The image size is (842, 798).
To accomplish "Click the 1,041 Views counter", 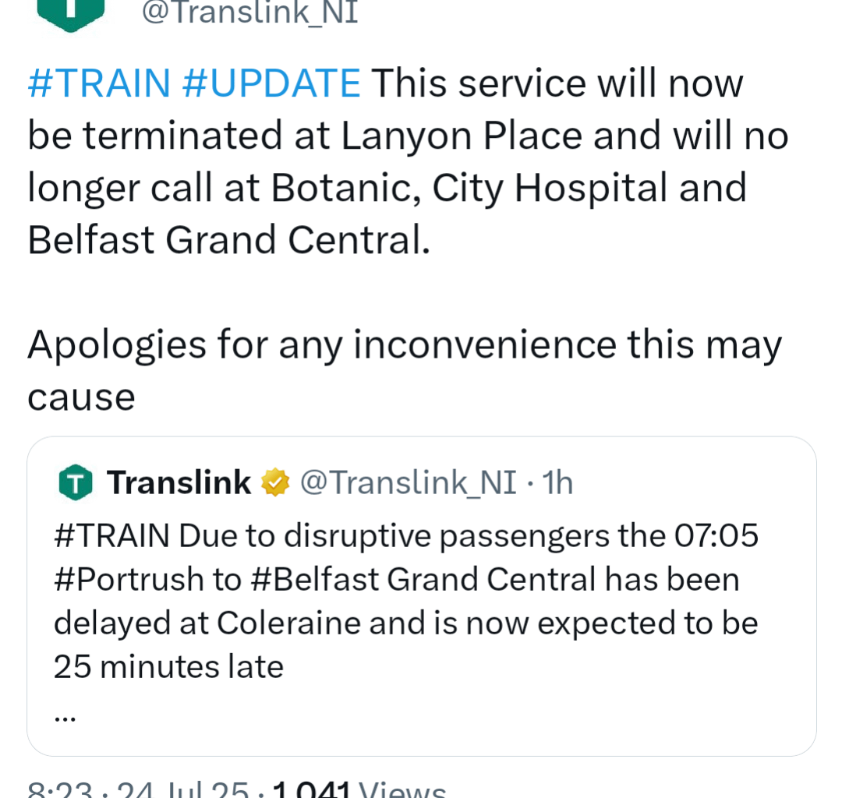I will [359, 789].
